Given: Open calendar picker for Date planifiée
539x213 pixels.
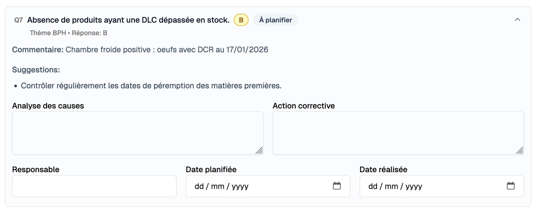Looking at the screenshot, I should click(337, 186).
